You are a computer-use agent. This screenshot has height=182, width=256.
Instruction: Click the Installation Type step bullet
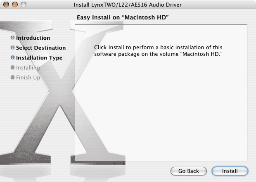coord(12,58)
